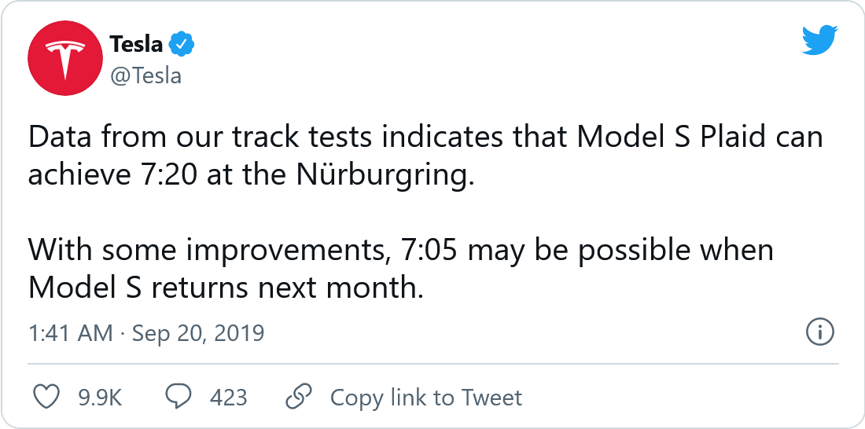Click the reply speech bubble icon
The width and height of the screenshot is (865, 429).
[179, 397]
